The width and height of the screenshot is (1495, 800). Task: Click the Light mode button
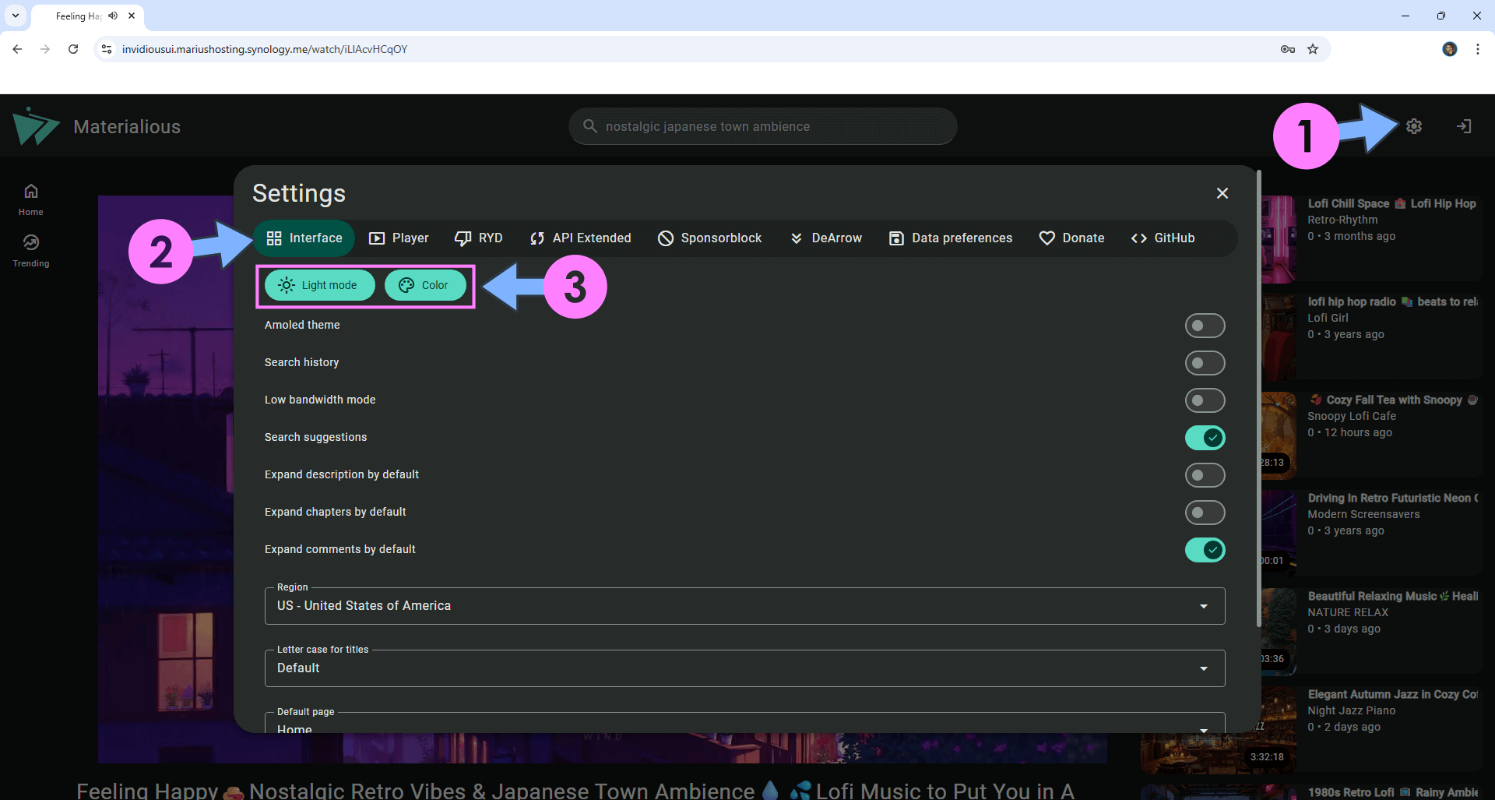319,285
